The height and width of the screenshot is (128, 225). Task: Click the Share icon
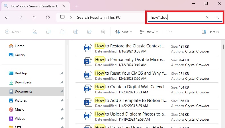tap(89, 32)
